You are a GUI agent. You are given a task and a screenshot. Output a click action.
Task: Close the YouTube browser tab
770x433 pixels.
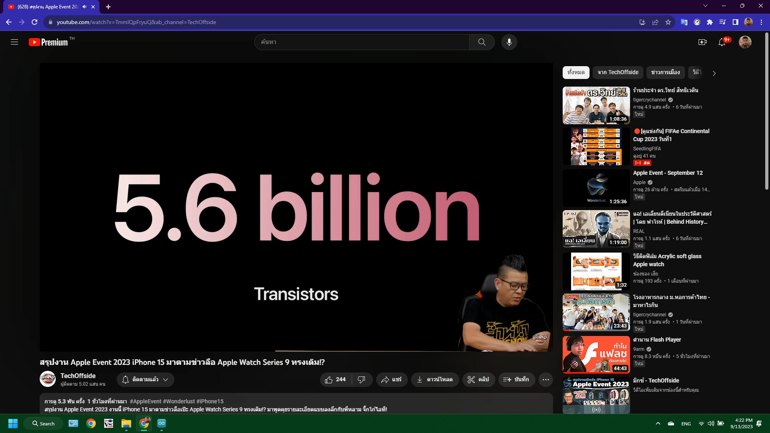click(x=93, y=7)
